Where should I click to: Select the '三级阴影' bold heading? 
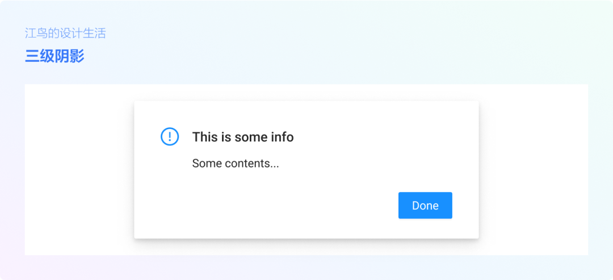[54, 57]
